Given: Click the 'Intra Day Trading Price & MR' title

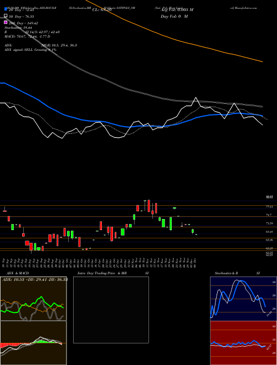Looking at the screenshot, I should [x=102, y=273].
